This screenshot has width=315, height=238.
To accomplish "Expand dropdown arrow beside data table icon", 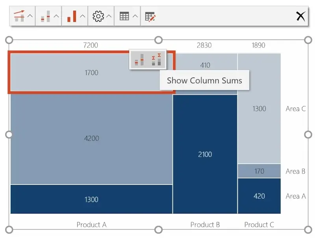I will tap(135, 16).
